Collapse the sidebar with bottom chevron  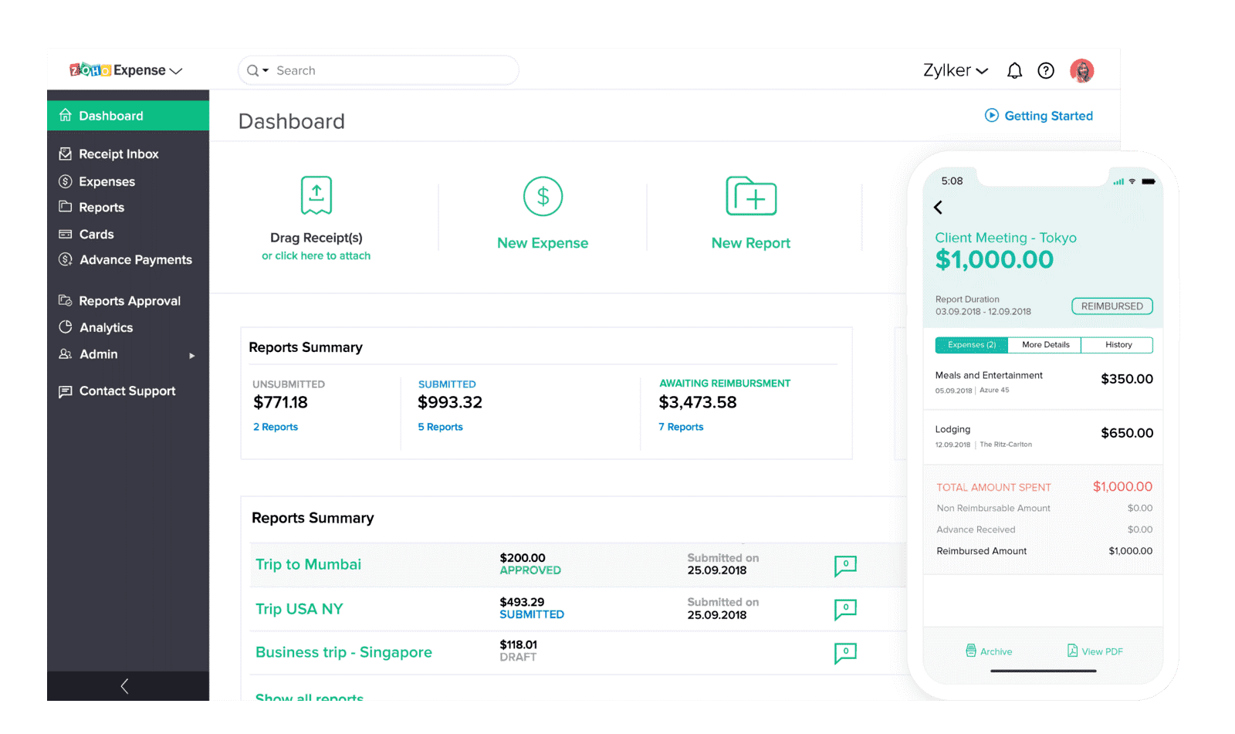(125, 686)
